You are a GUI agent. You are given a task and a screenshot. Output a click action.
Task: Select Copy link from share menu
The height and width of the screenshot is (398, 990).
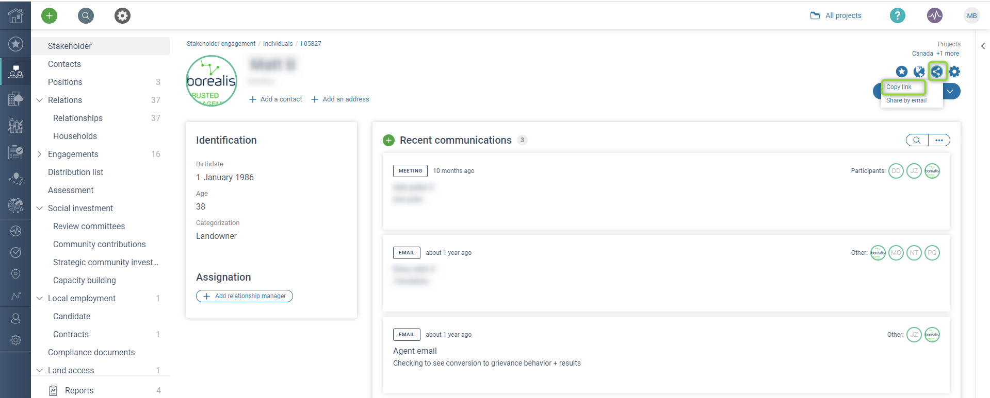click(899, 87)
